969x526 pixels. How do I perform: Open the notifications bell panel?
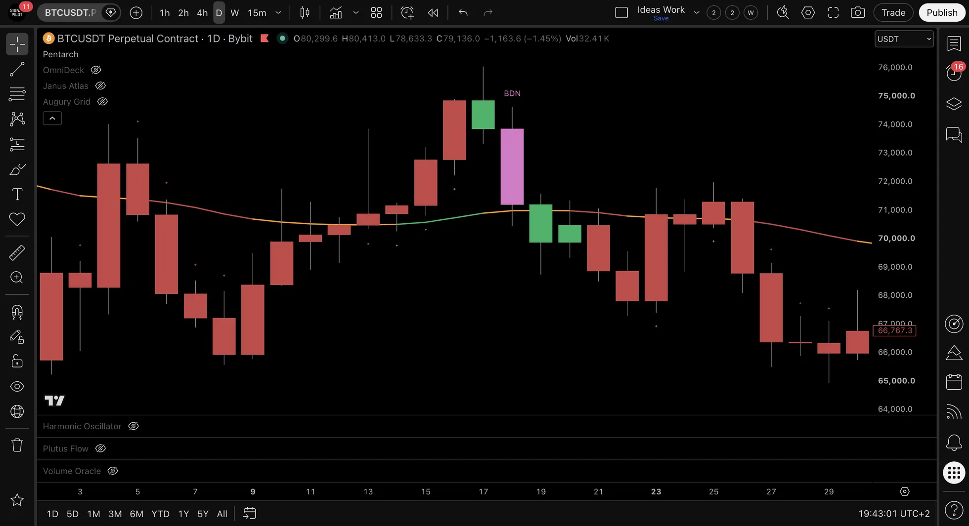[954, 442]
